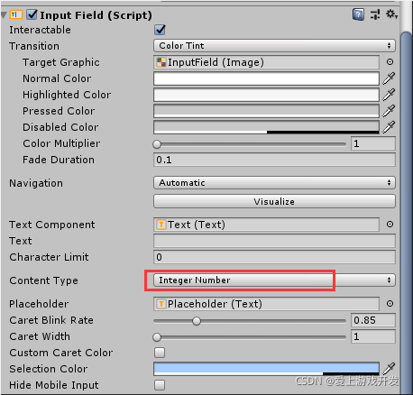Enable Custom Caret Color checkbox
Image resolution: width=413 pixels, height=395 pixels.
pos(160,353)
